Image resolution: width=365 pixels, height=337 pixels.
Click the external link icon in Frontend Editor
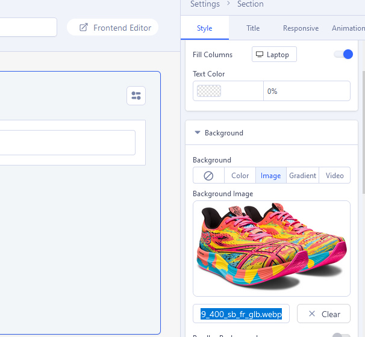pyautogui.click(x=84, y=28)
